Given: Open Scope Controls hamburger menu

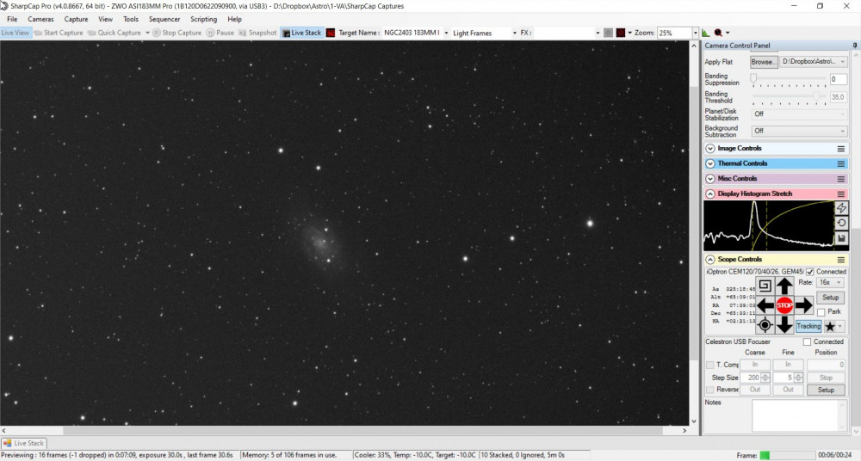Looking at the screenshot, I should [x=840, y=260].
